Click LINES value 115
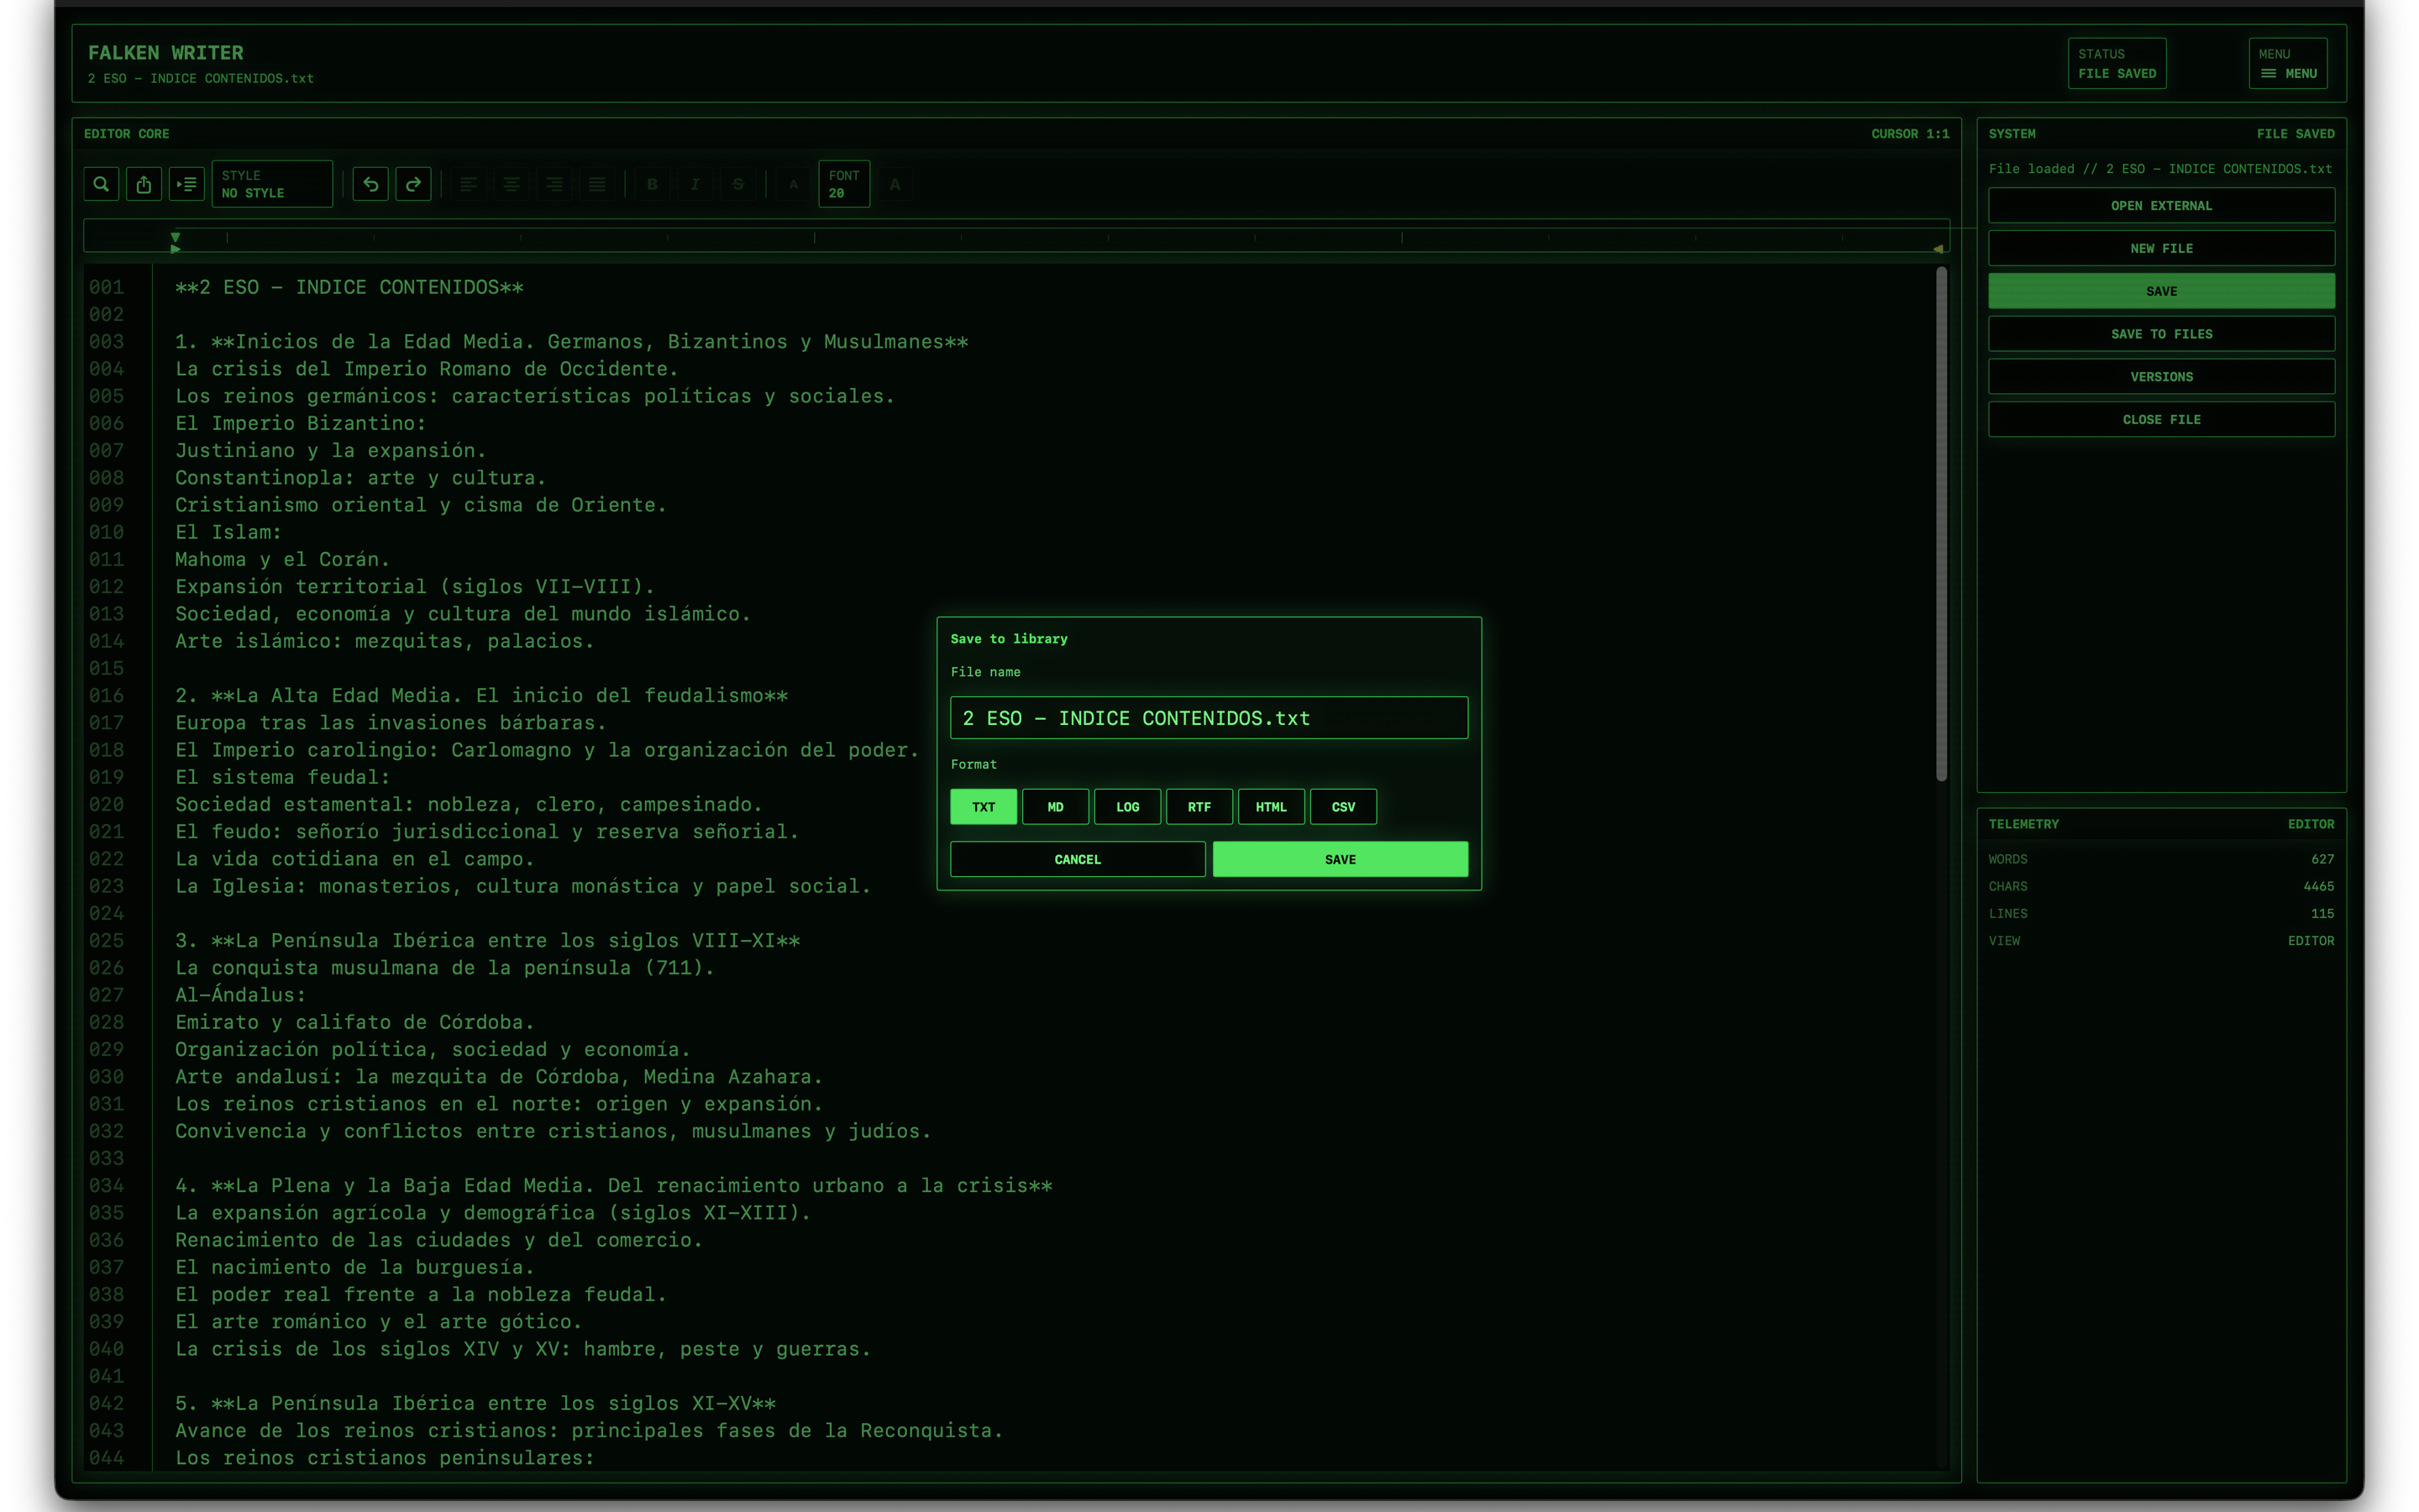2419x1512 pixels. coord(2322,914)
